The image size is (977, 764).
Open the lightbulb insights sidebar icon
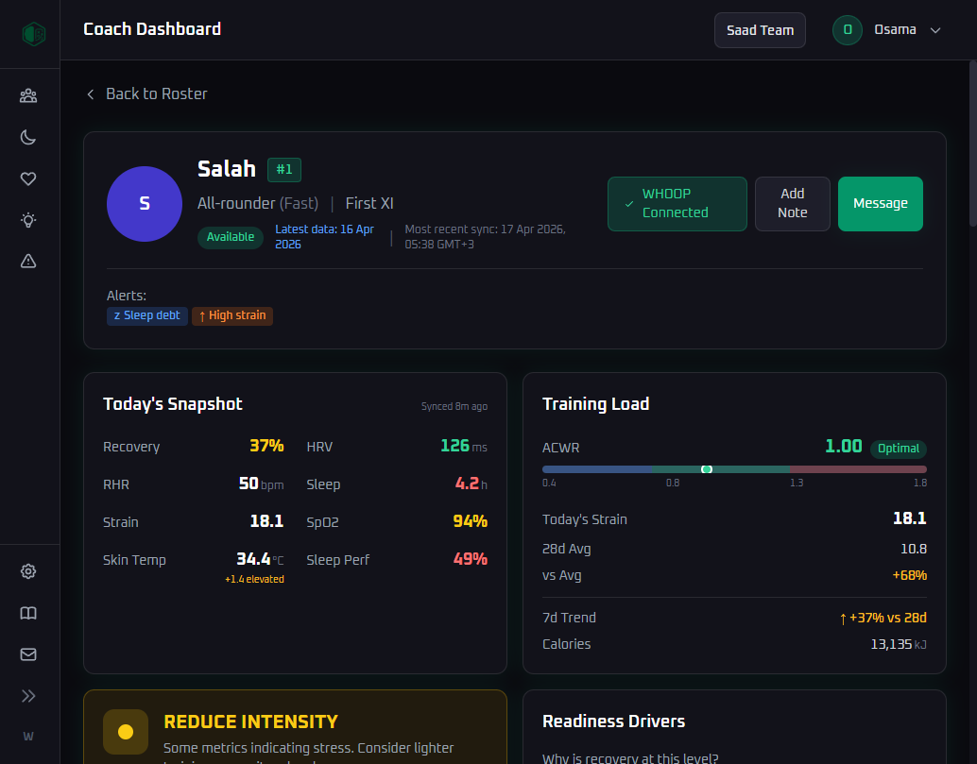(x=28, y=220)
